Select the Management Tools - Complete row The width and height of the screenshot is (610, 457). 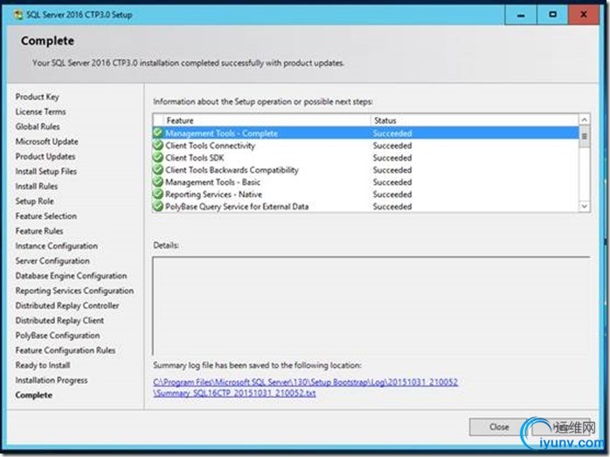point(365,133)
